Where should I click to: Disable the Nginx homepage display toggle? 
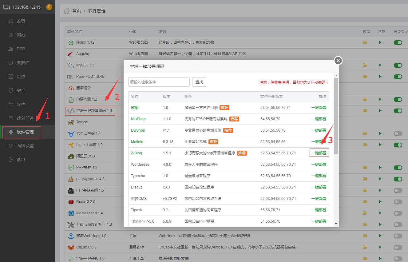tap(398, 42)
